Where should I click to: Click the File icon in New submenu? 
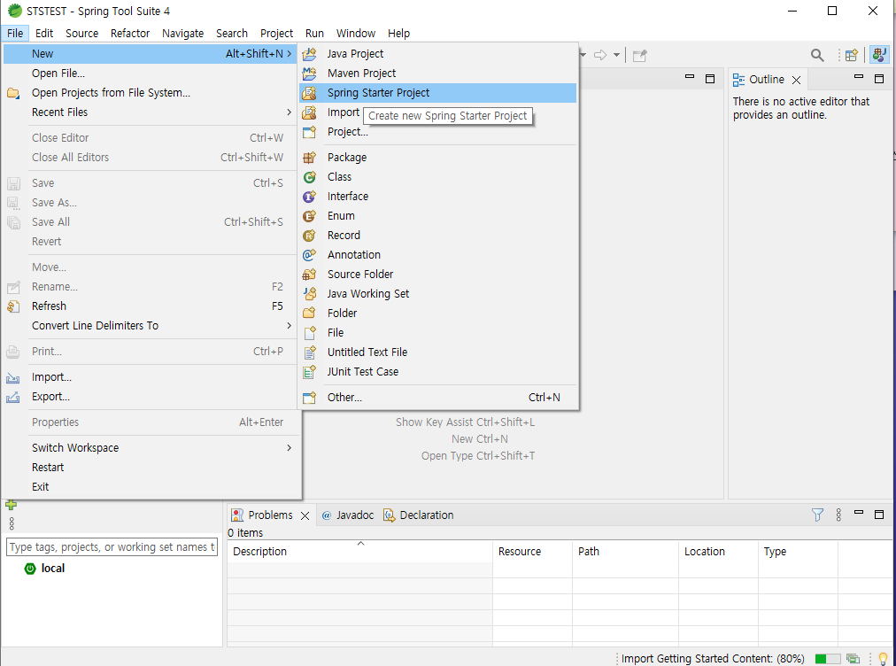tap(309, 333)
